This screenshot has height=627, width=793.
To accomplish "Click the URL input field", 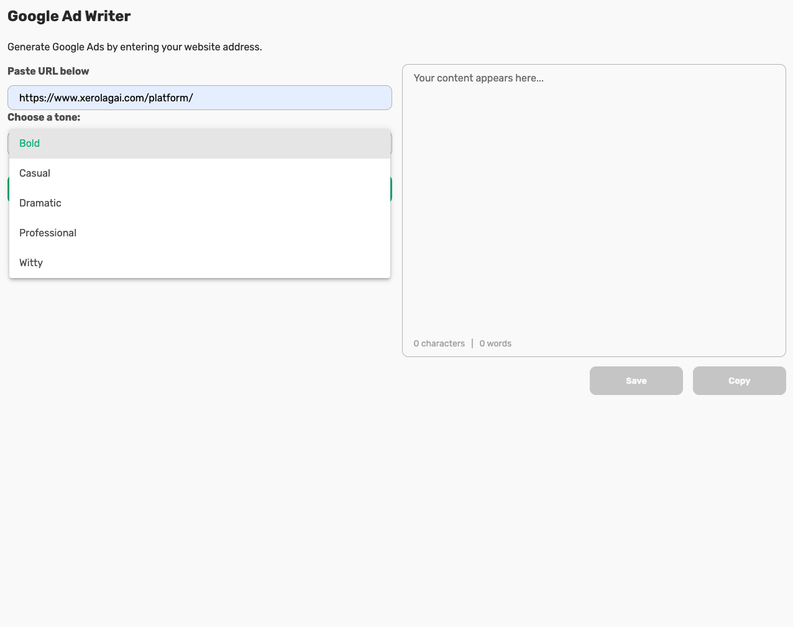I will [x=199, y=98].
